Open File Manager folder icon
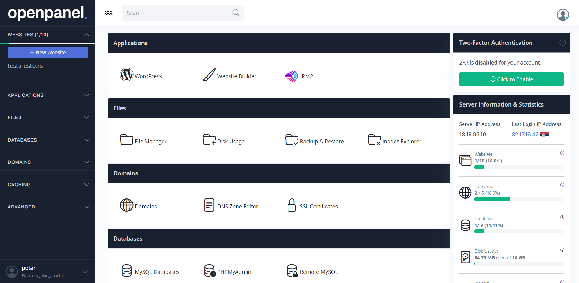Image resolution: width=579 pixels, height=283 pixels. 127,140
